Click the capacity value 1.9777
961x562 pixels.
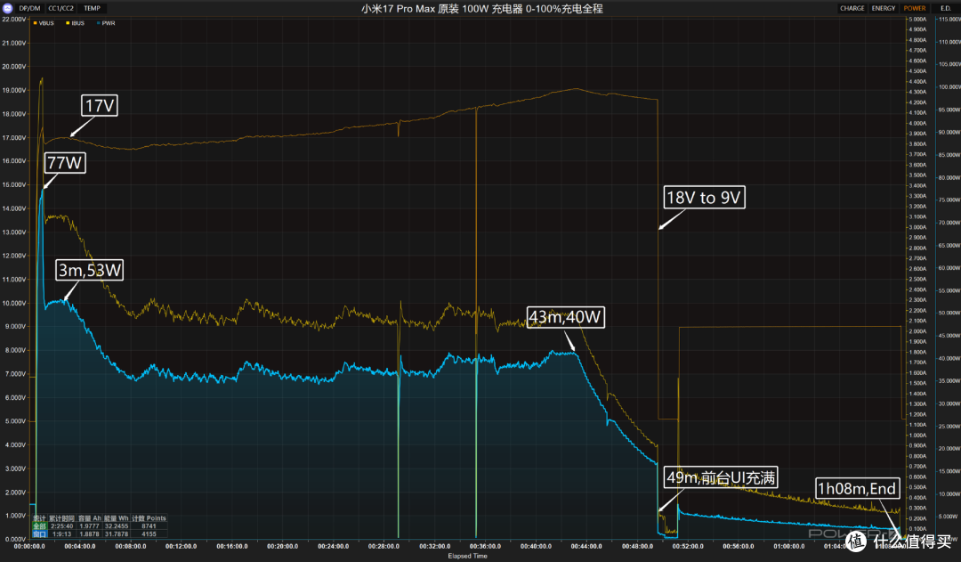[x=90, y=525]
